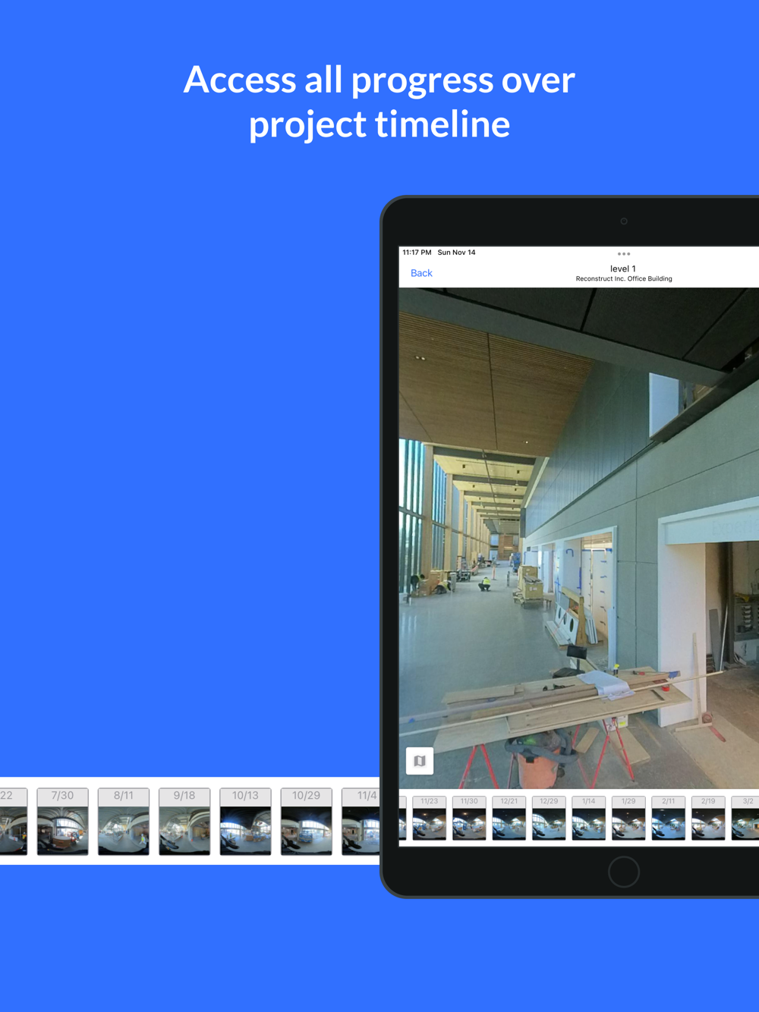This screenshot has width=759, height=1012.
Task: Select the 11/4 capture thumbnail
Action: [x=361, y=822]
